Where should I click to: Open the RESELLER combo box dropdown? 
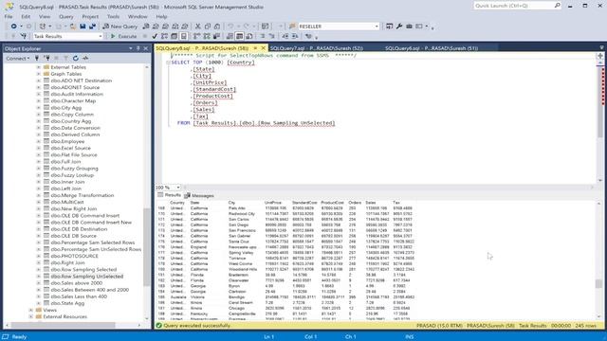pyautogui.click(x=377, y=27)
